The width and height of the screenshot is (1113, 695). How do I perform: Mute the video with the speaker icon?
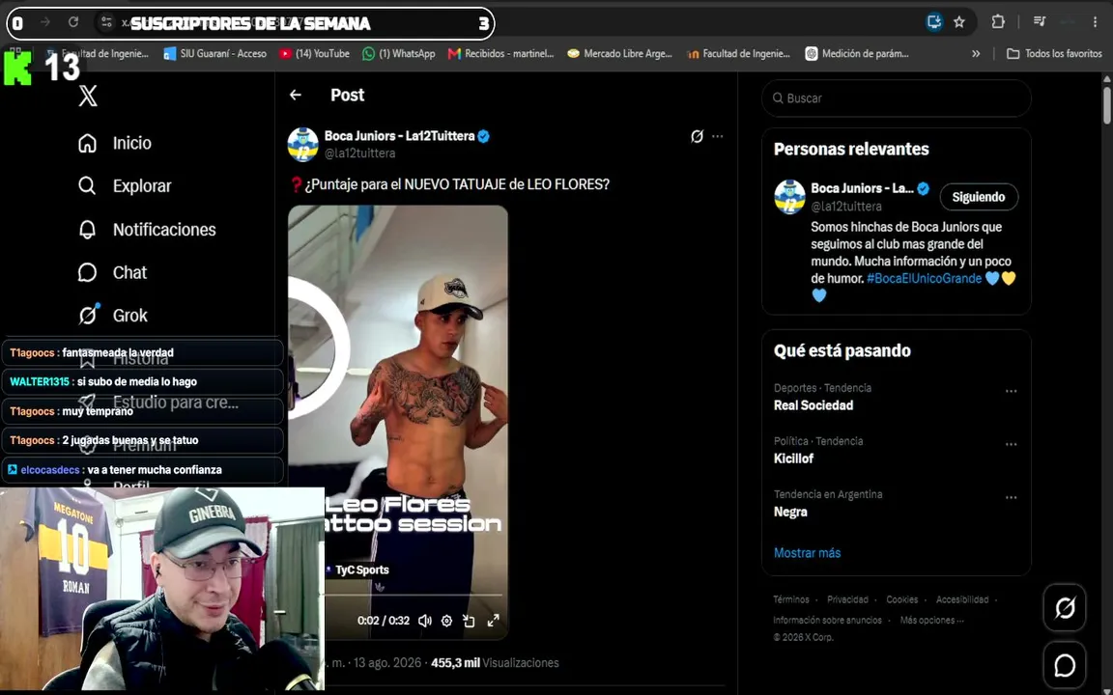(424, 621)
